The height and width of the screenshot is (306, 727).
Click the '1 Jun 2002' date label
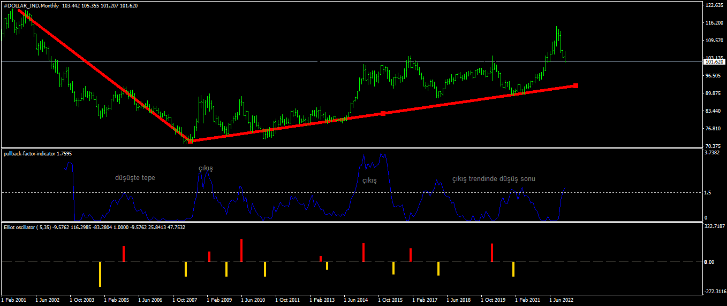tap(47, 300)
